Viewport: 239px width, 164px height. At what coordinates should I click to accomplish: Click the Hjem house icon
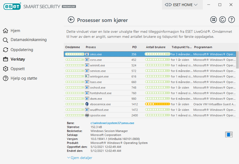click(6, 31)
